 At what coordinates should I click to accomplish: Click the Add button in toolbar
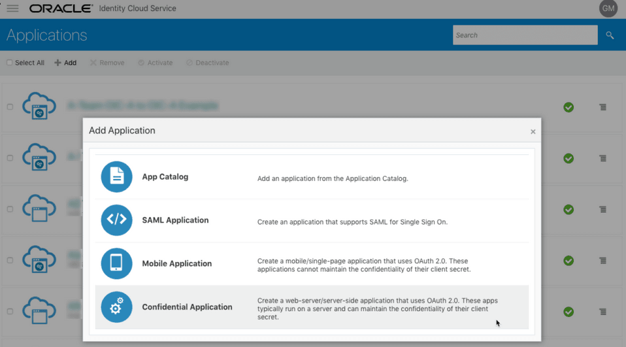pyautogui.click(x=65, y=63)
